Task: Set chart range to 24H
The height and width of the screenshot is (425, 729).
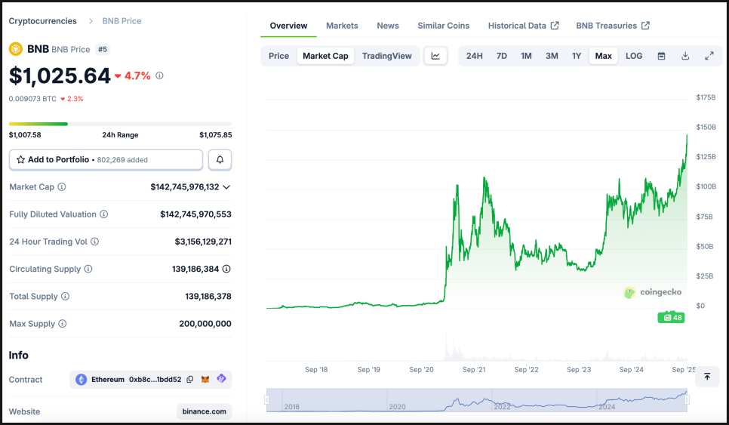Action: point(474,56)
